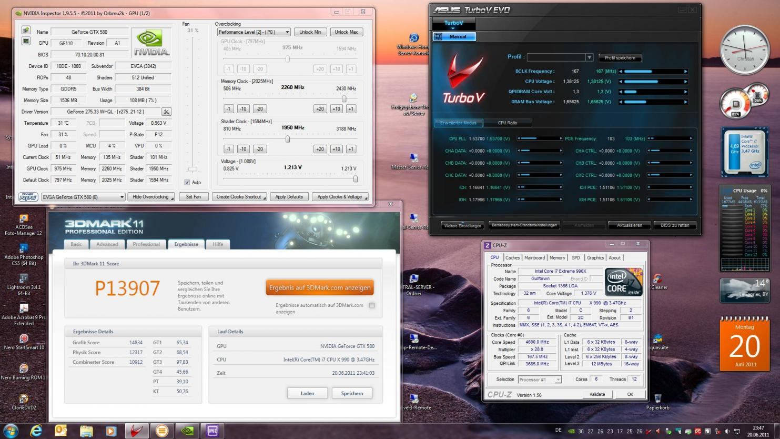Switch to the CPU-Z Mainboard tab
This screenshot has width=780, height=439.
point(534,257)
